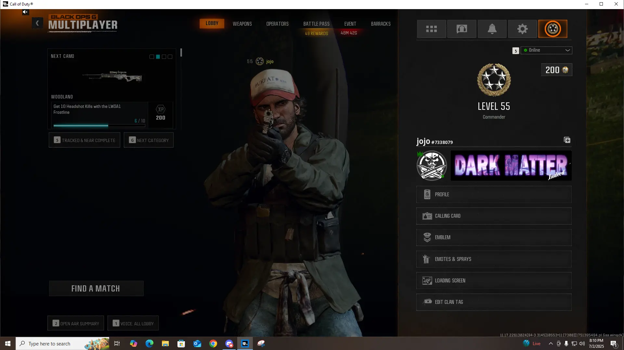The height and width of the screenshot is (350, 624).
Task: Click the Woodland camo progress bar
Action: (99, 125)
